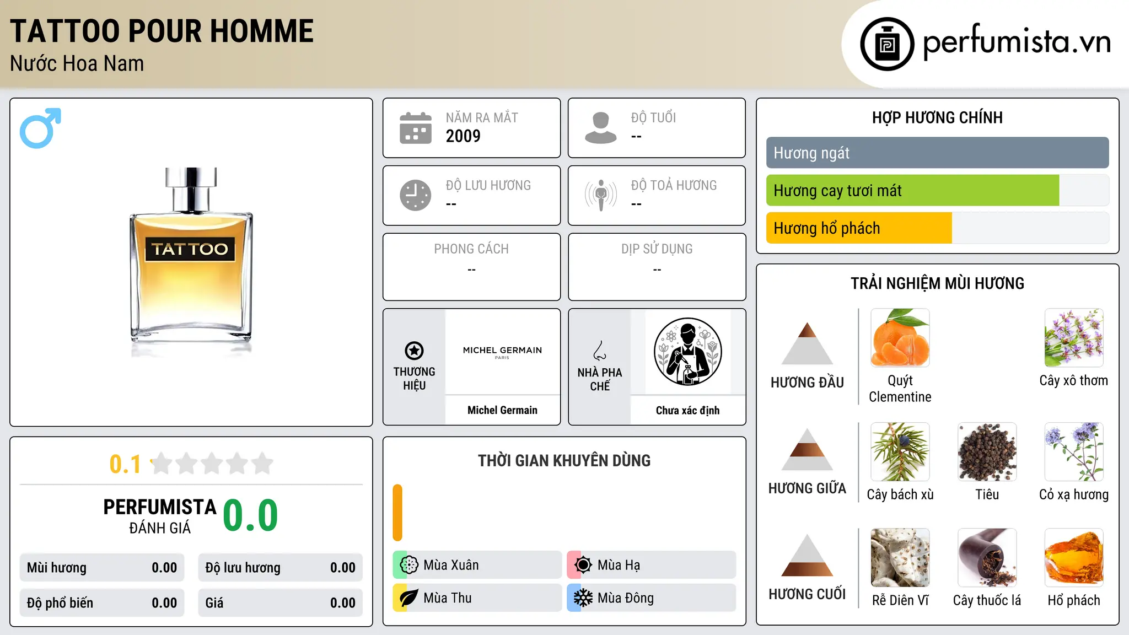Click the calendar icon for launch year

click(x=416, y=128)
